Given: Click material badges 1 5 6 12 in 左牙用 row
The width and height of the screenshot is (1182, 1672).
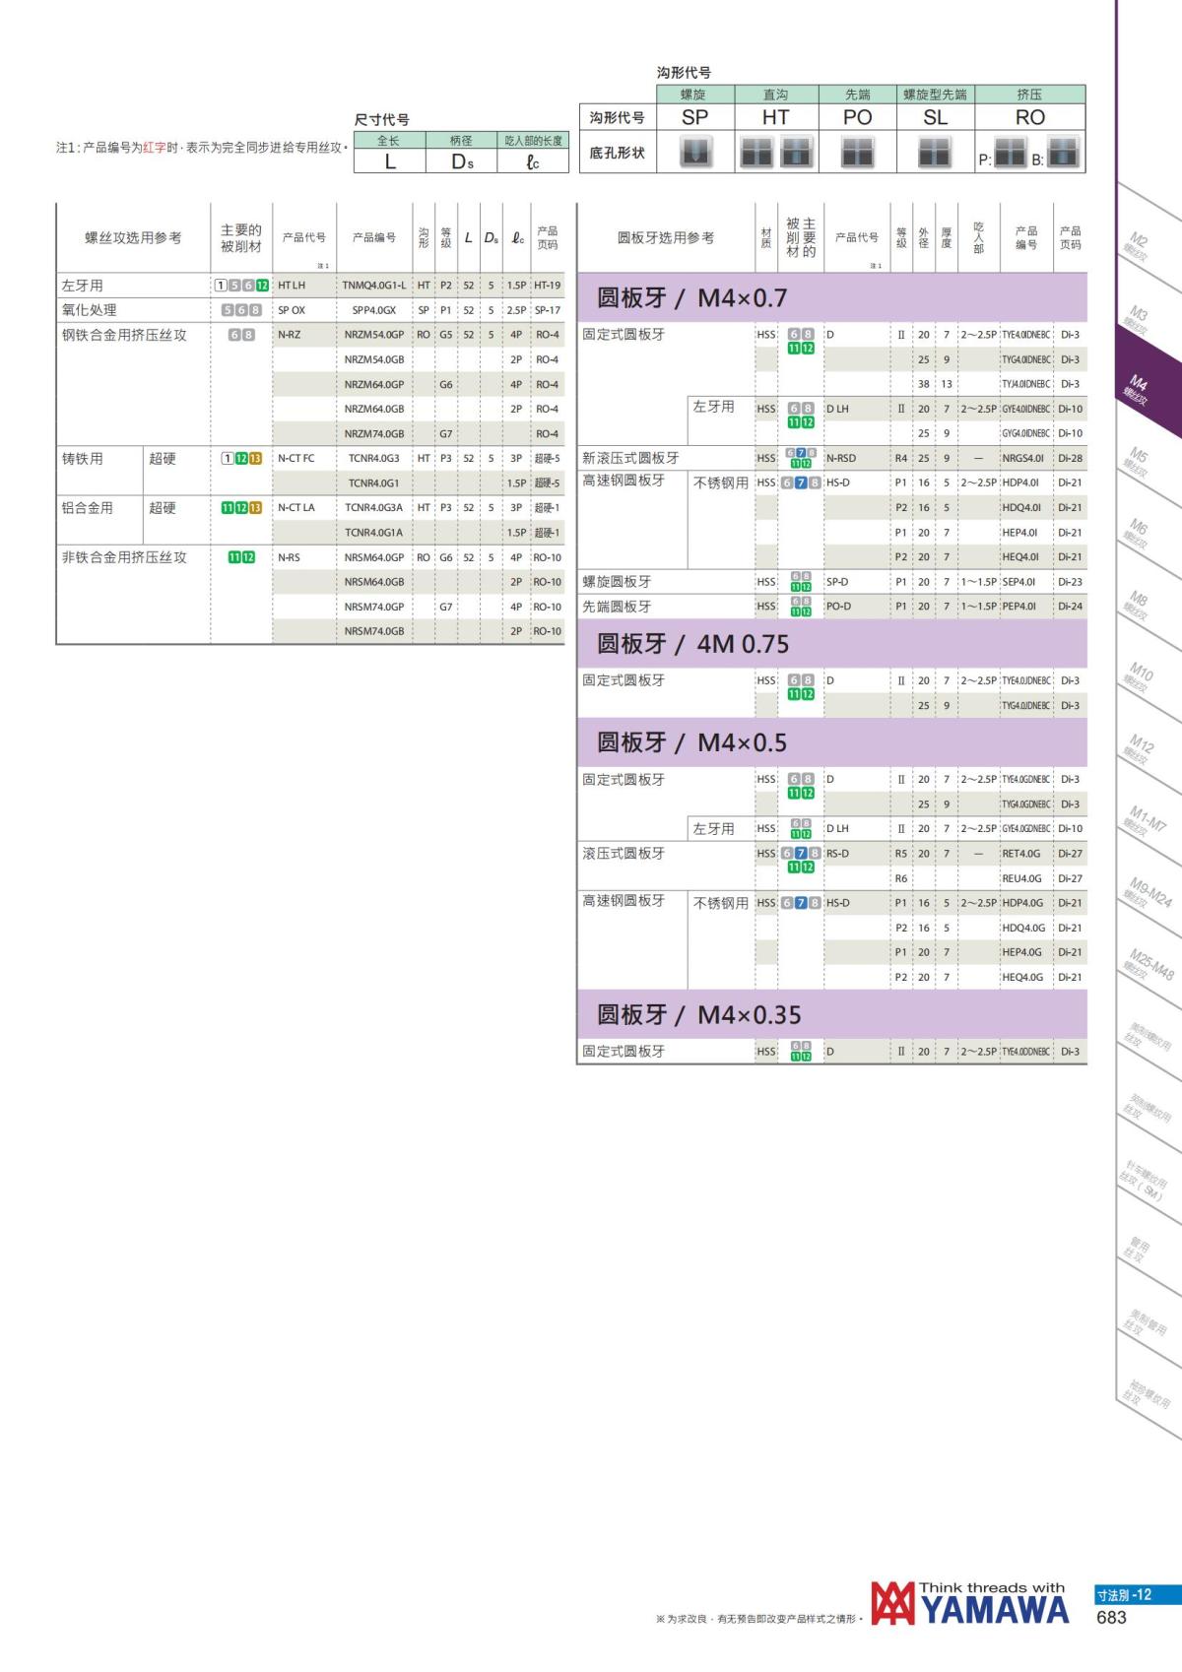Looking at the screenshot, I should pyautogui.click(x=241, y=286).
